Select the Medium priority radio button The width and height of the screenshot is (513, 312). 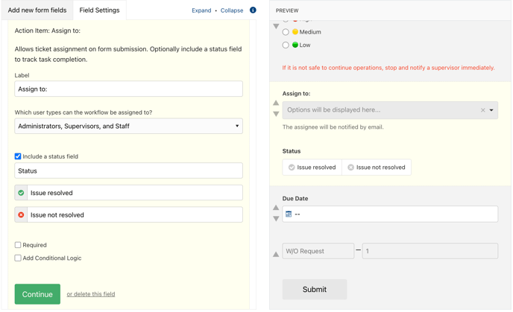286,32
